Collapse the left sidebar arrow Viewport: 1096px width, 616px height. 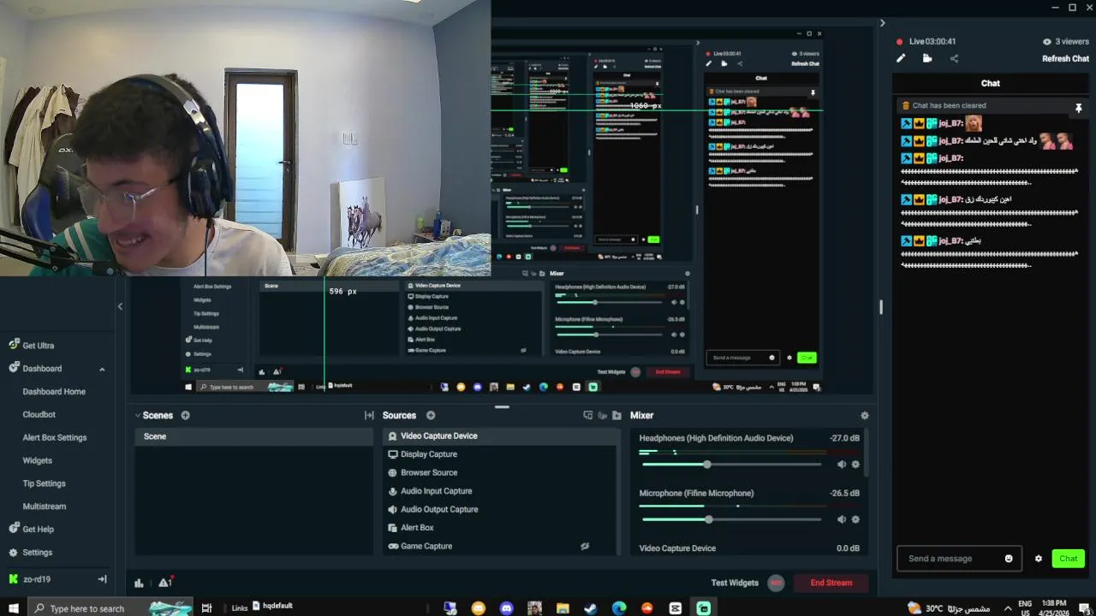click(120, 306)
